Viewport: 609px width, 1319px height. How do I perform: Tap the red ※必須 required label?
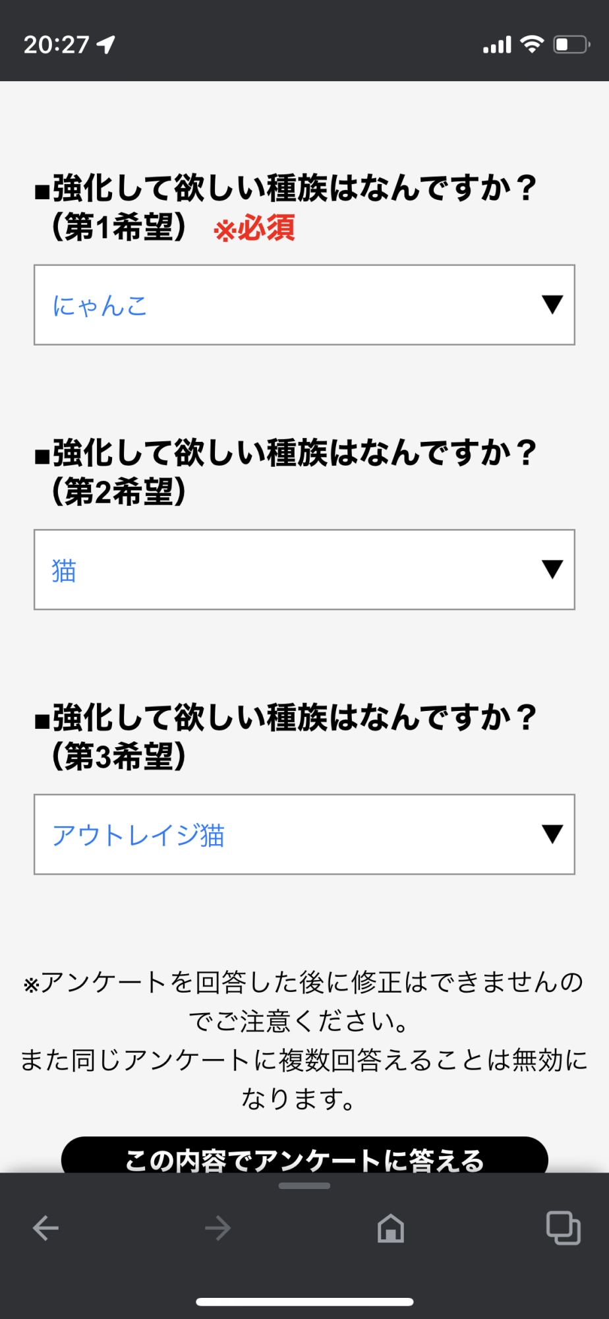click(x=254, y=228)
